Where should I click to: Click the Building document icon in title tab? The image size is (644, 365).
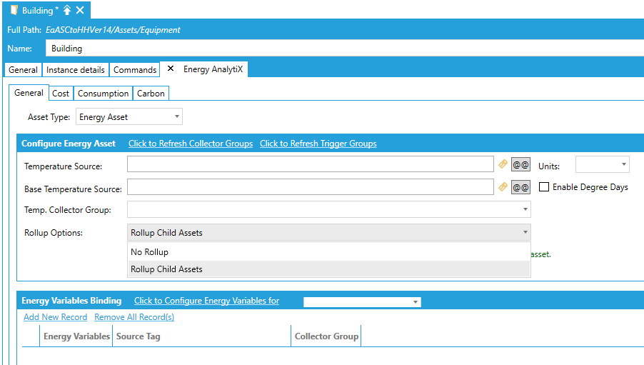tap(14, 10)
